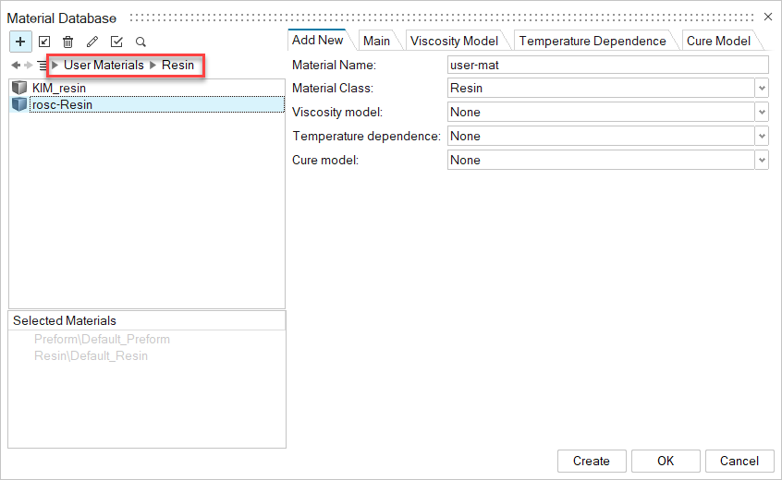Click the list hierarchy icon beside breadcrumb
Image resolution: width=782 pixels, height=480 pixels.
(42, 66)
